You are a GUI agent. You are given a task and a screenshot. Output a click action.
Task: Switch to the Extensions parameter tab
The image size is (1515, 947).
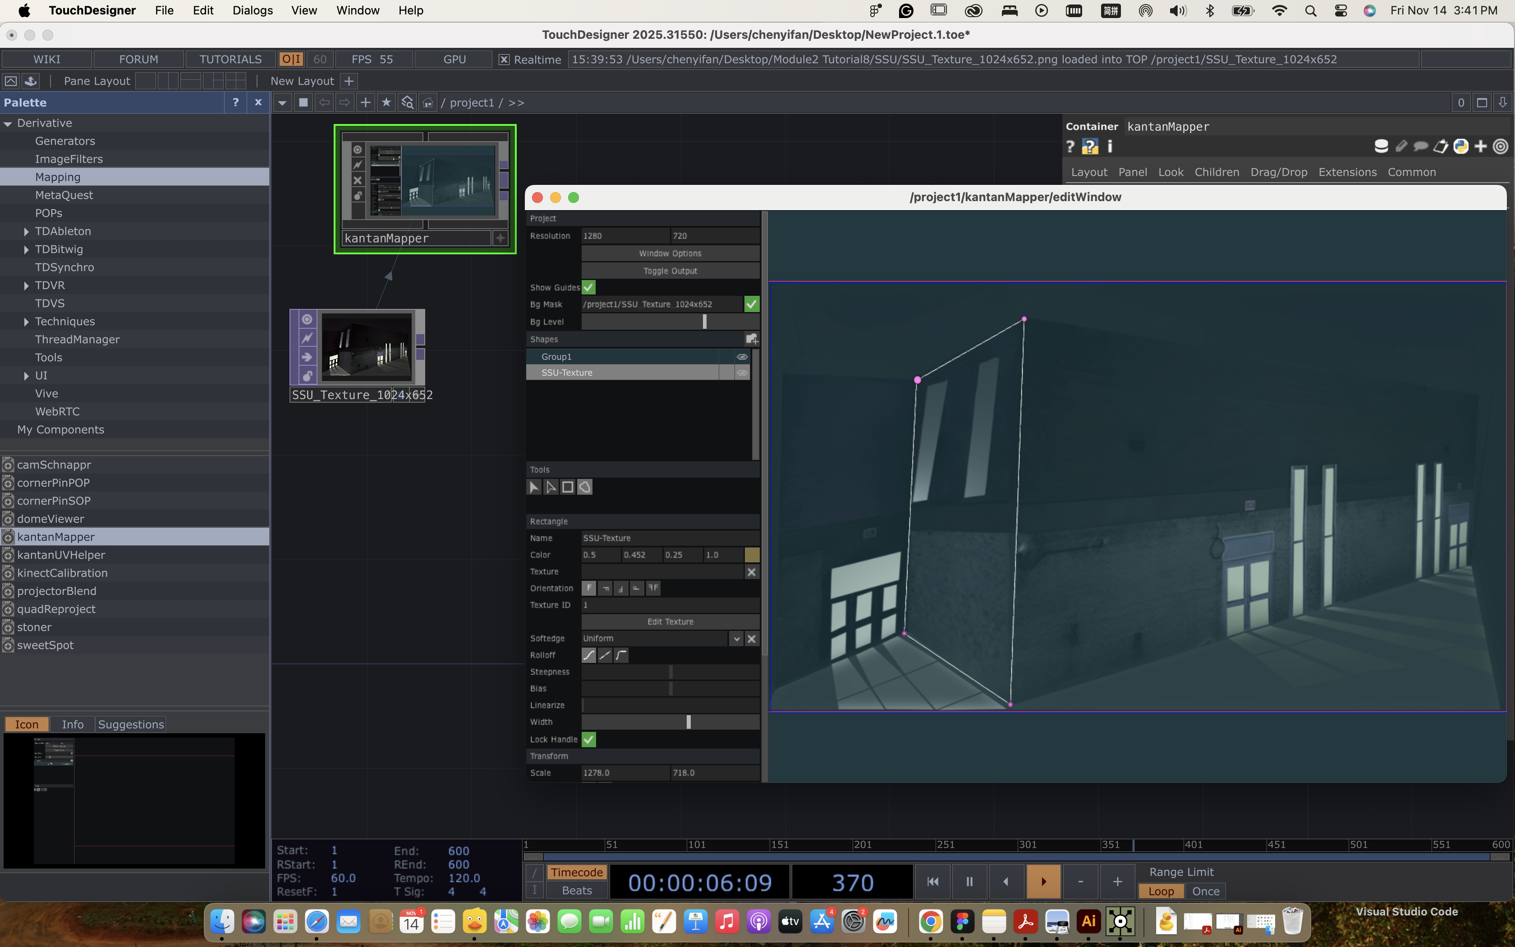(x=1347, y=172)
